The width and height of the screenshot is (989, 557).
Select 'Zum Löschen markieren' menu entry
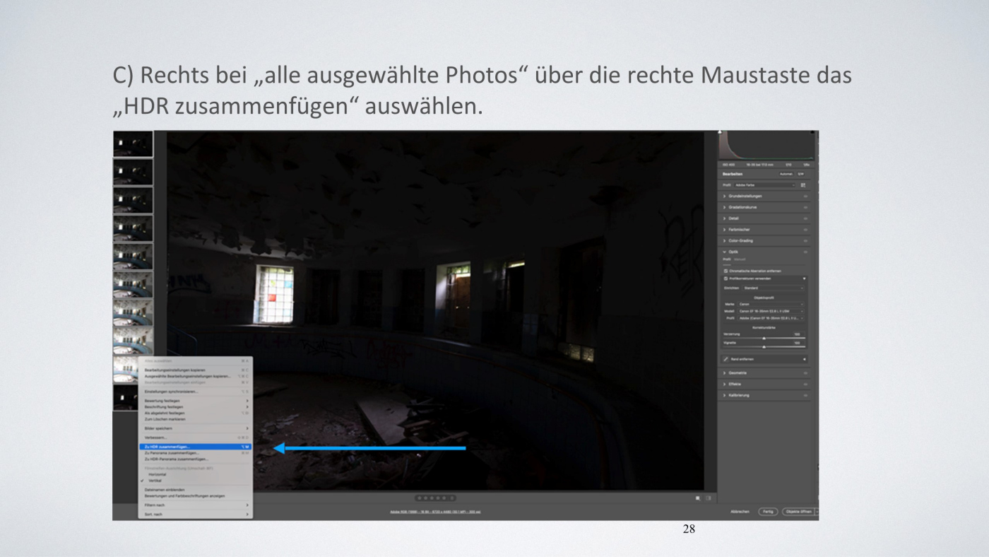point(195,419)
